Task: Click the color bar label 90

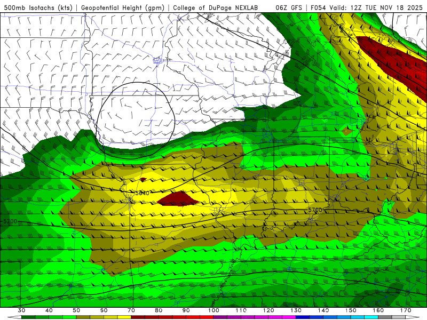Action: pos(186,310)
